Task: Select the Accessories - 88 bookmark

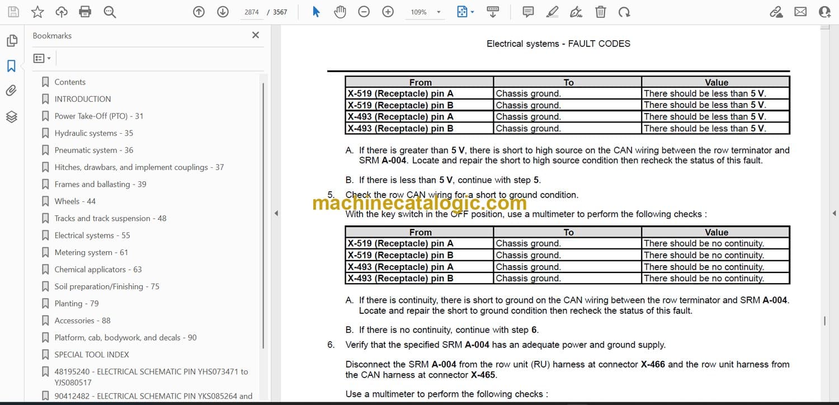Action: click(83, 321)
